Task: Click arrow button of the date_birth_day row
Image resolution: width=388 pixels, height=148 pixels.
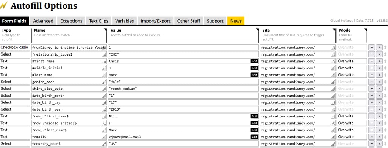Action: (x=379, y=102)
